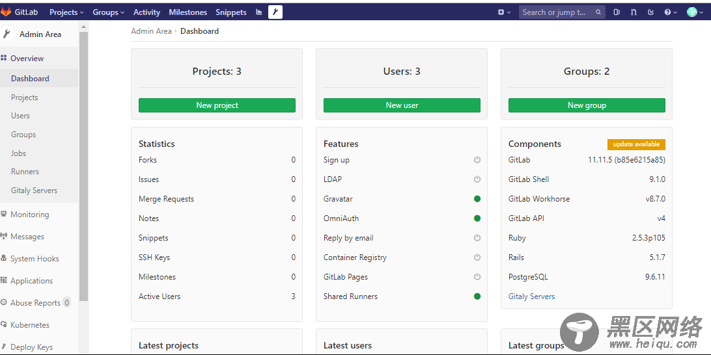Open the Help dropdown chevron
Image resolution: width=711 pixels, height=355 pixels.
tap(675, 13)
